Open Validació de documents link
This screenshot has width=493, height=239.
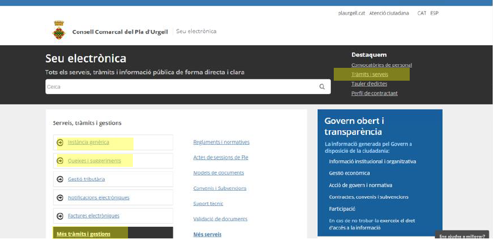click(220, 219)
